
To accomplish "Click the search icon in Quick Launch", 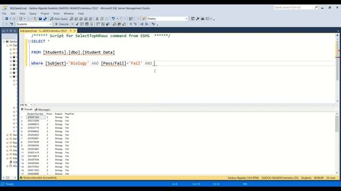I will tap(316, 7).
